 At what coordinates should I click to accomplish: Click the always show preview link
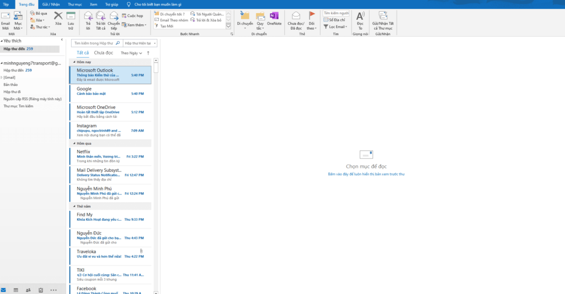tap(366, 174)
